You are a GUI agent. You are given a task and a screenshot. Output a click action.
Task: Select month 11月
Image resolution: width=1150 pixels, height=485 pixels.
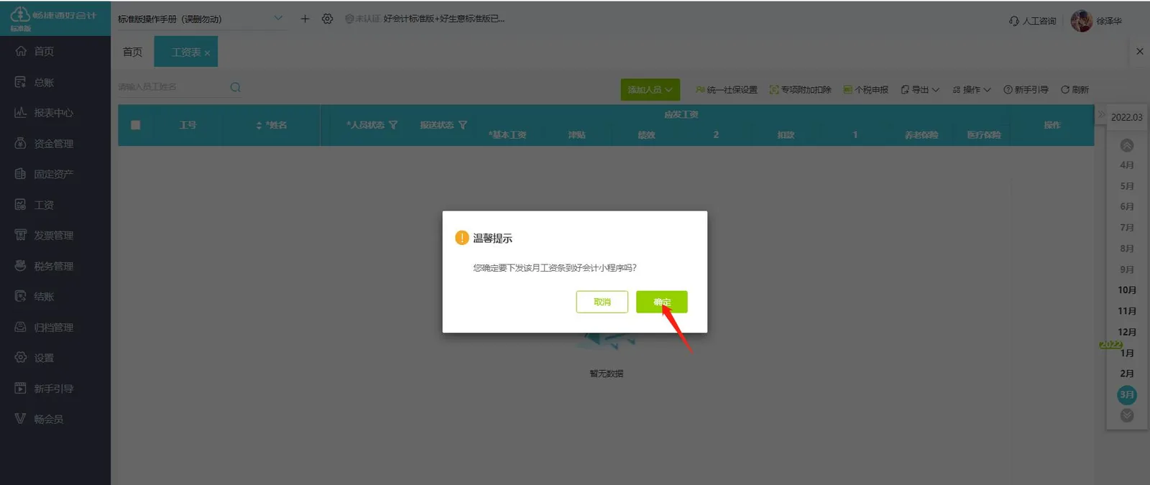click(x=1127, y=311)
